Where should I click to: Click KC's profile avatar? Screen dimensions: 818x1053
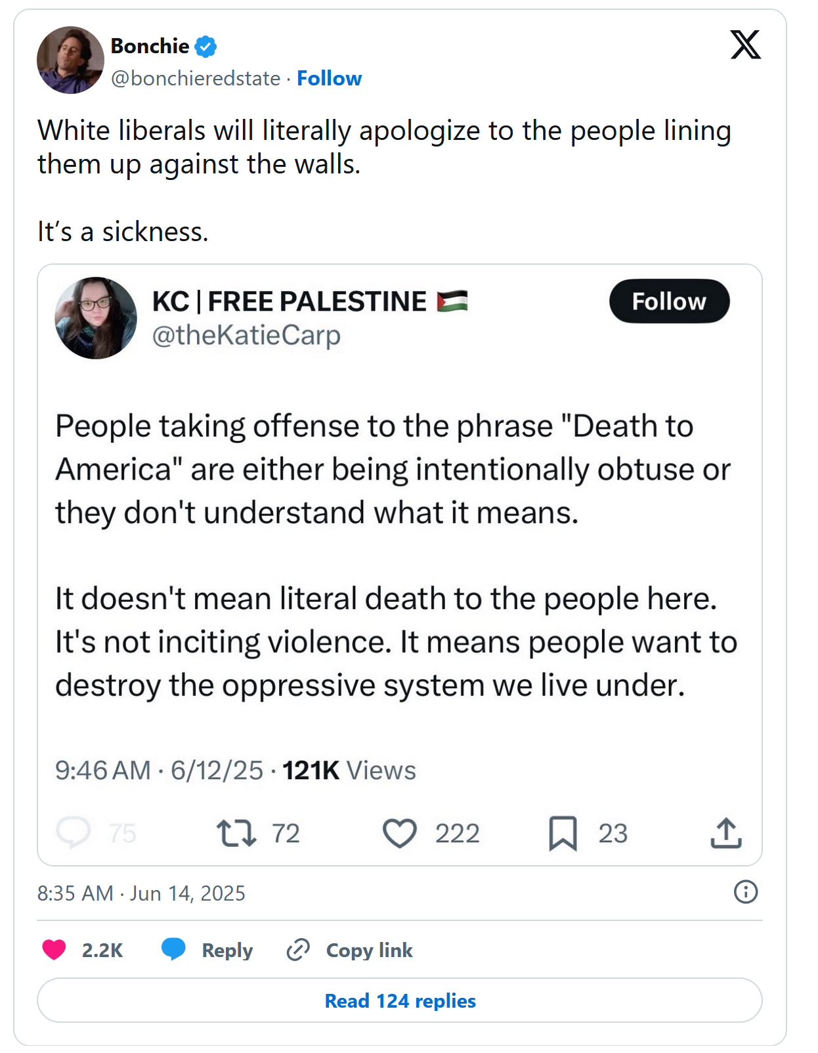click(x=96, y=318)
